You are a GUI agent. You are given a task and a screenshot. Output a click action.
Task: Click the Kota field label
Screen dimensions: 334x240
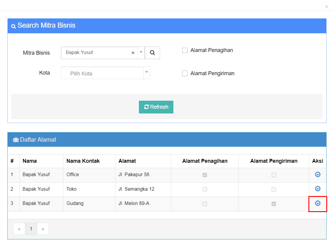pos(45,73)
